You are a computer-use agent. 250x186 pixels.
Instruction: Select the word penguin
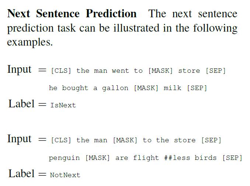click(64, 158)
